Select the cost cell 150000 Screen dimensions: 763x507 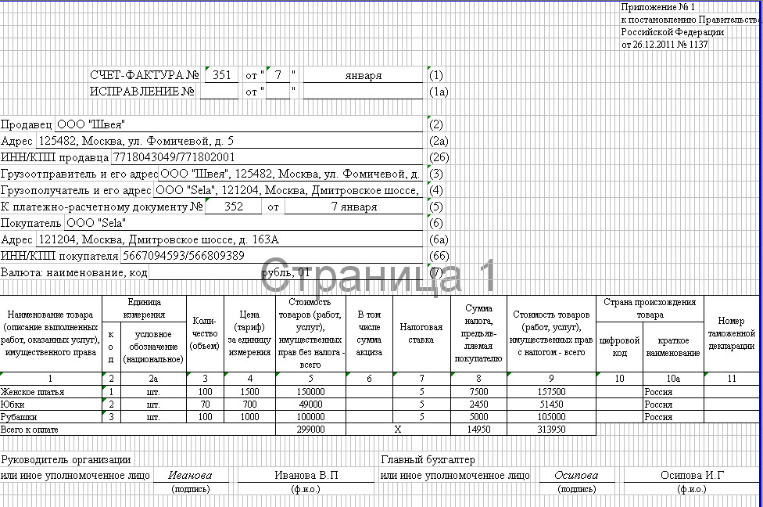click(310, 391)
